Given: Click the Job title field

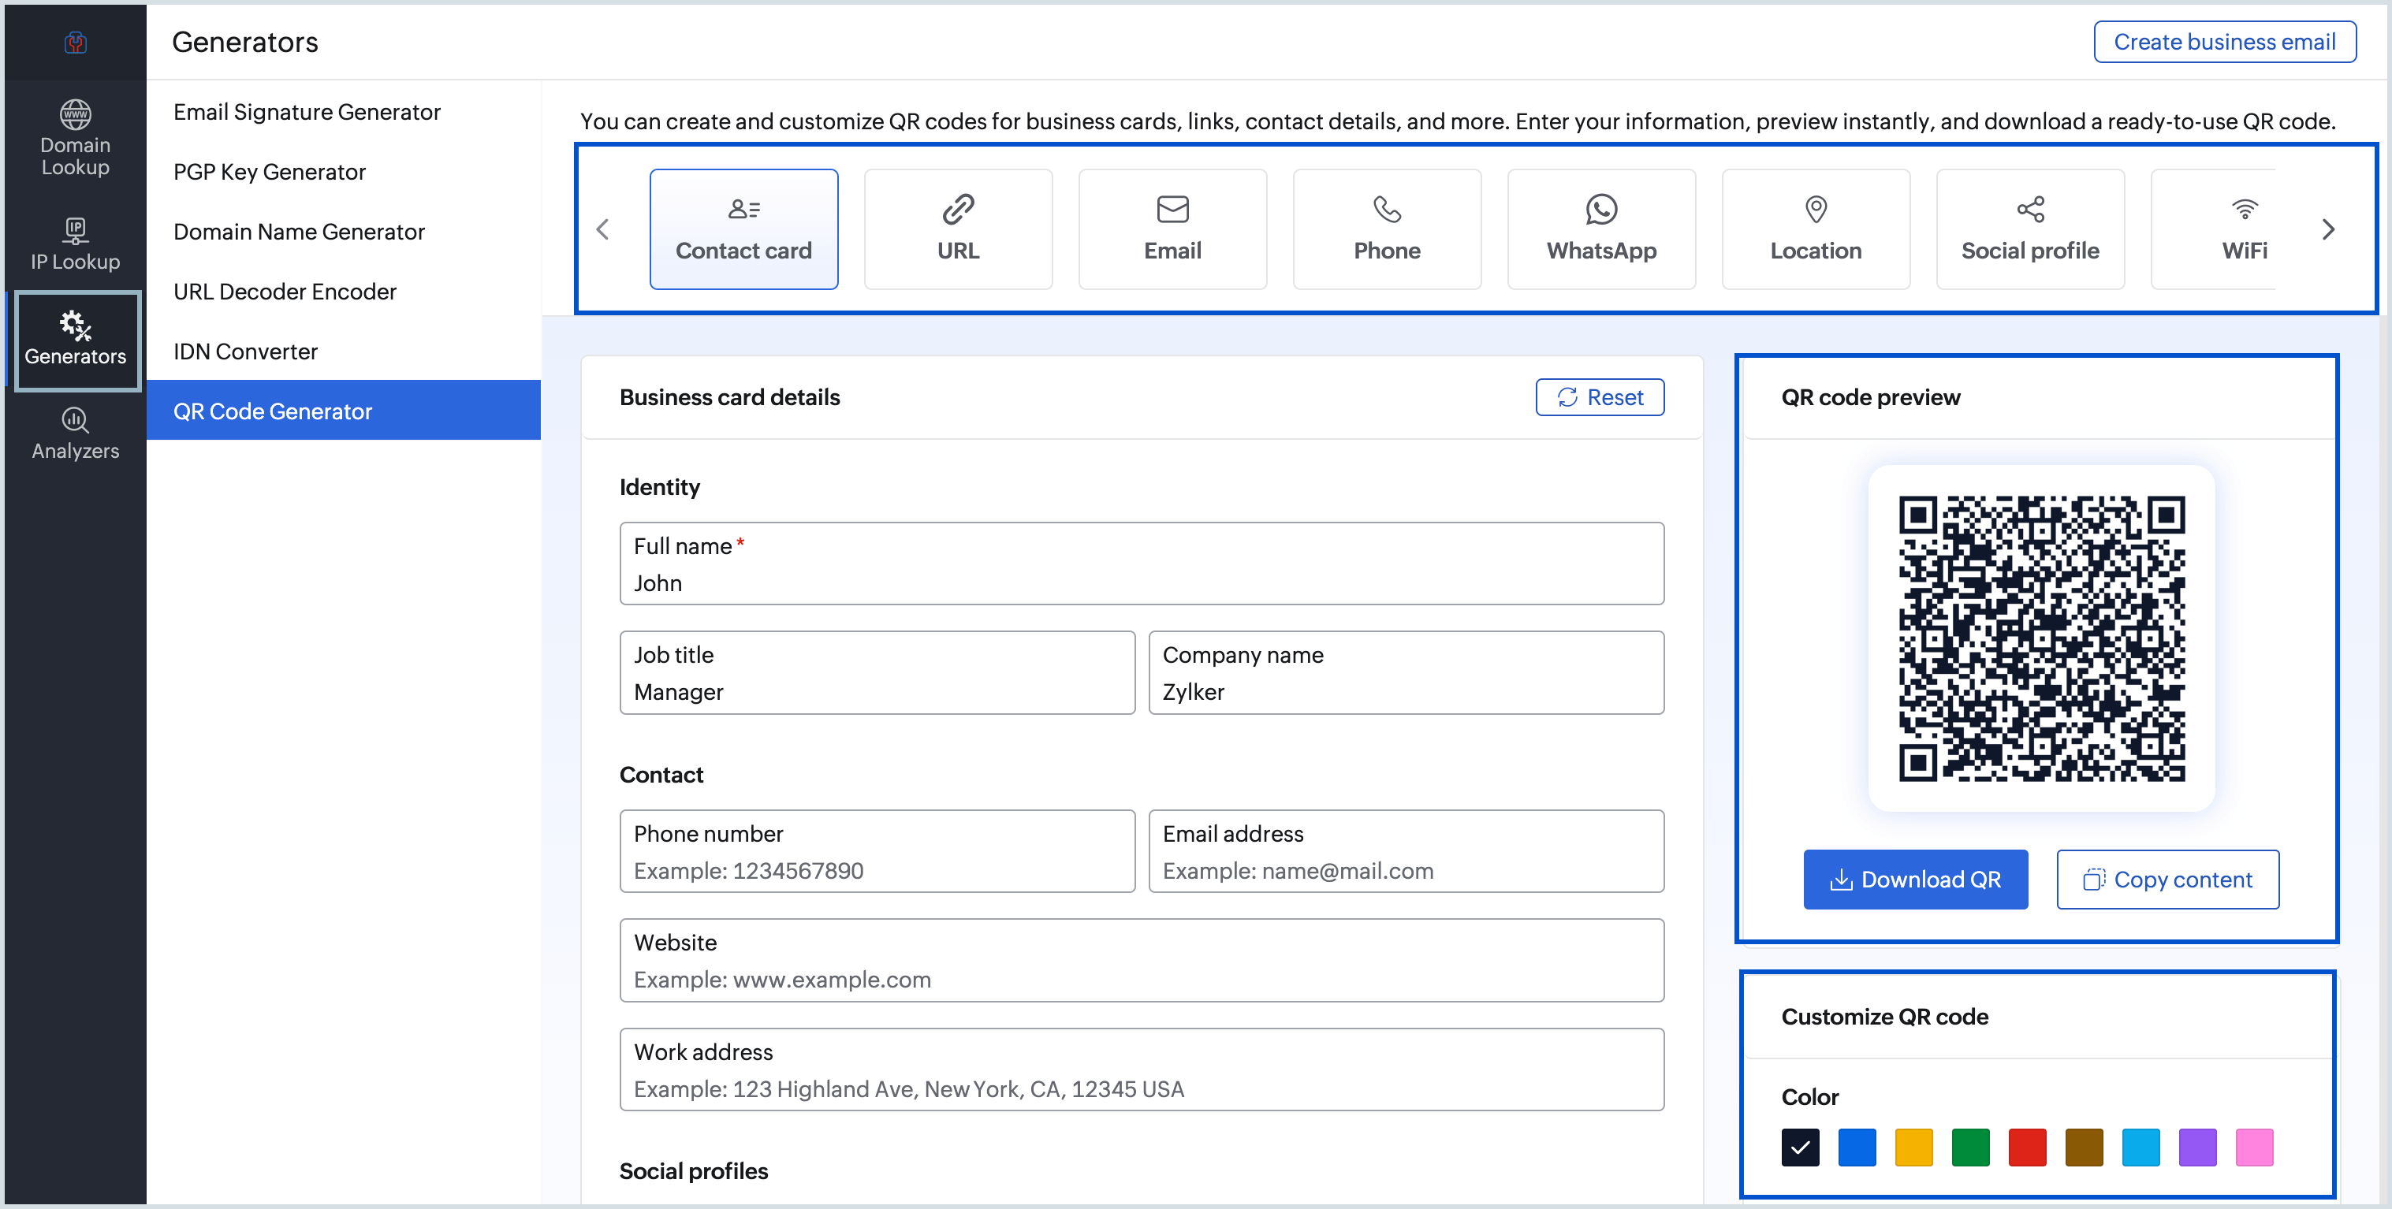Looking at the screenshot, I should [x=877, y=672].
